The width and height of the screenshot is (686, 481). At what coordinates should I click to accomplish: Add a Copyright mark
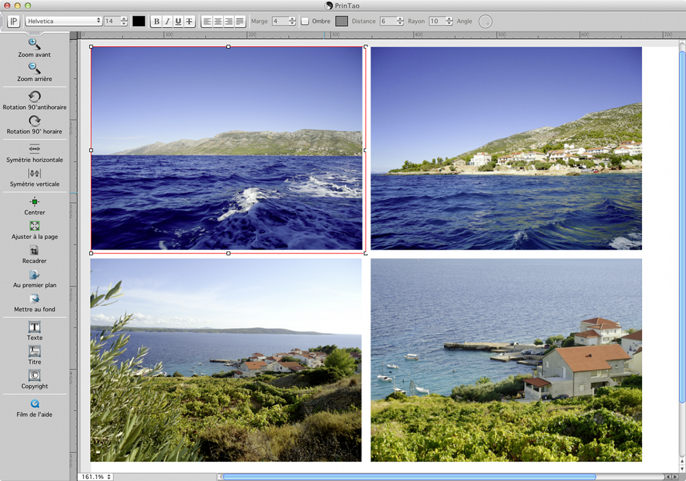pos(34,375)
